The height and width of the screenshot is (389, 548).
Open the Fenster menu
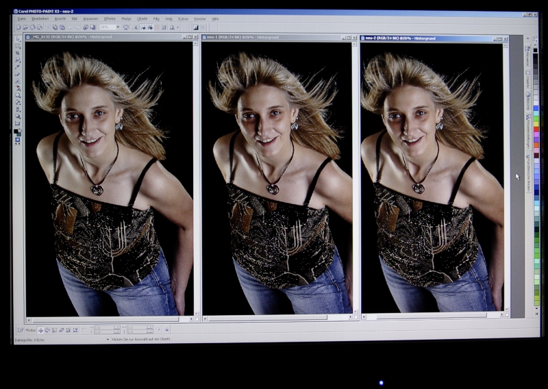pyautogui.click(x=199, y=19)
